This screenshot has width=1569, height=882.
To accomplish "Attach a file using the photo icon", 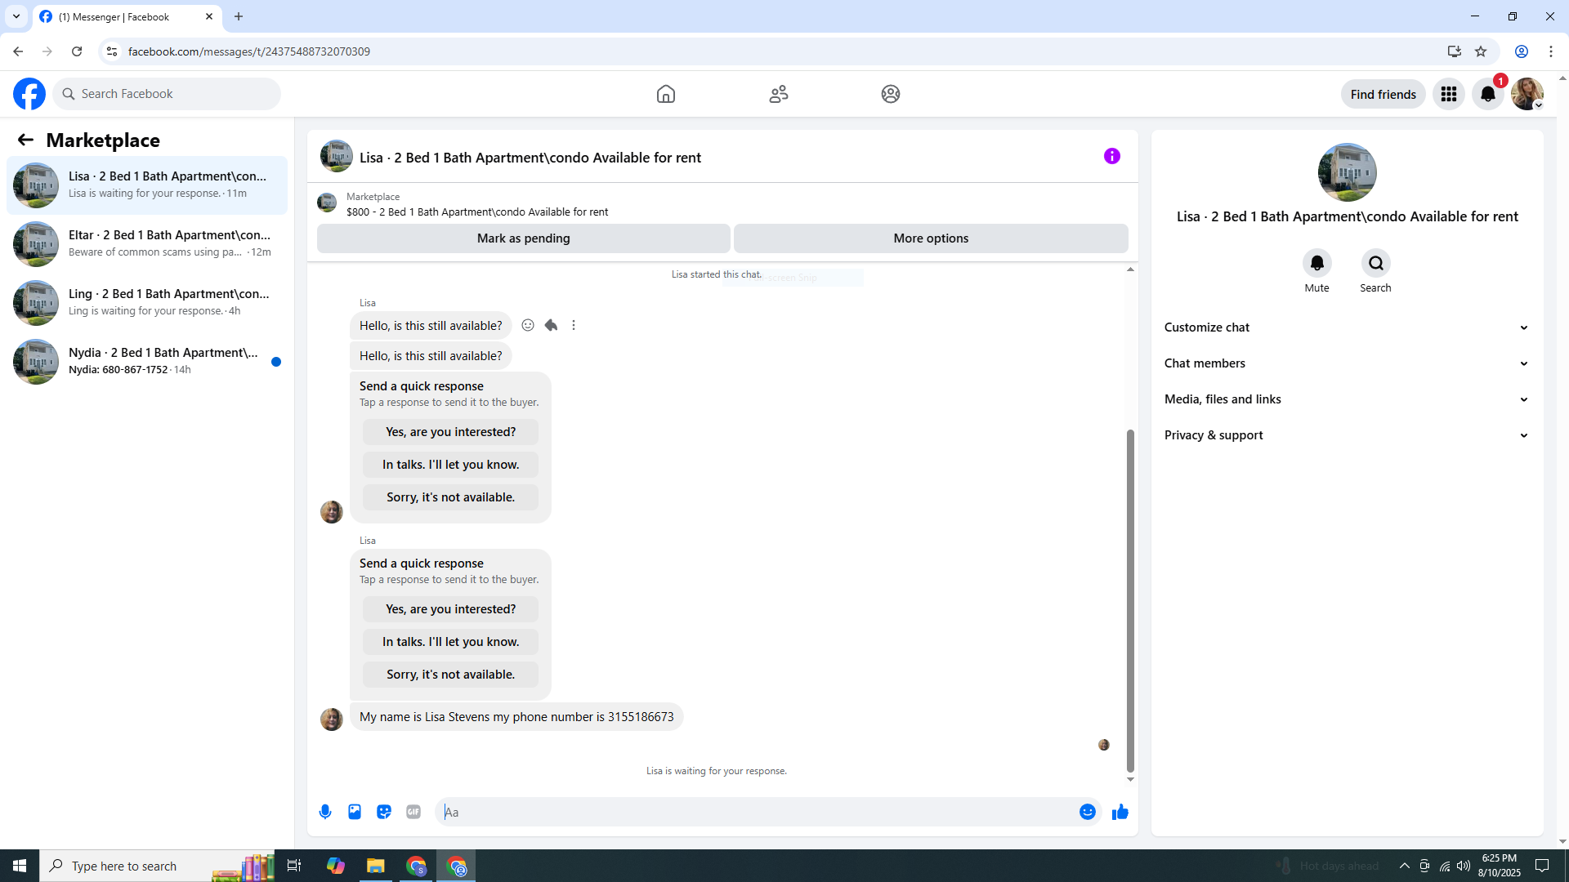I will point(355,812).
